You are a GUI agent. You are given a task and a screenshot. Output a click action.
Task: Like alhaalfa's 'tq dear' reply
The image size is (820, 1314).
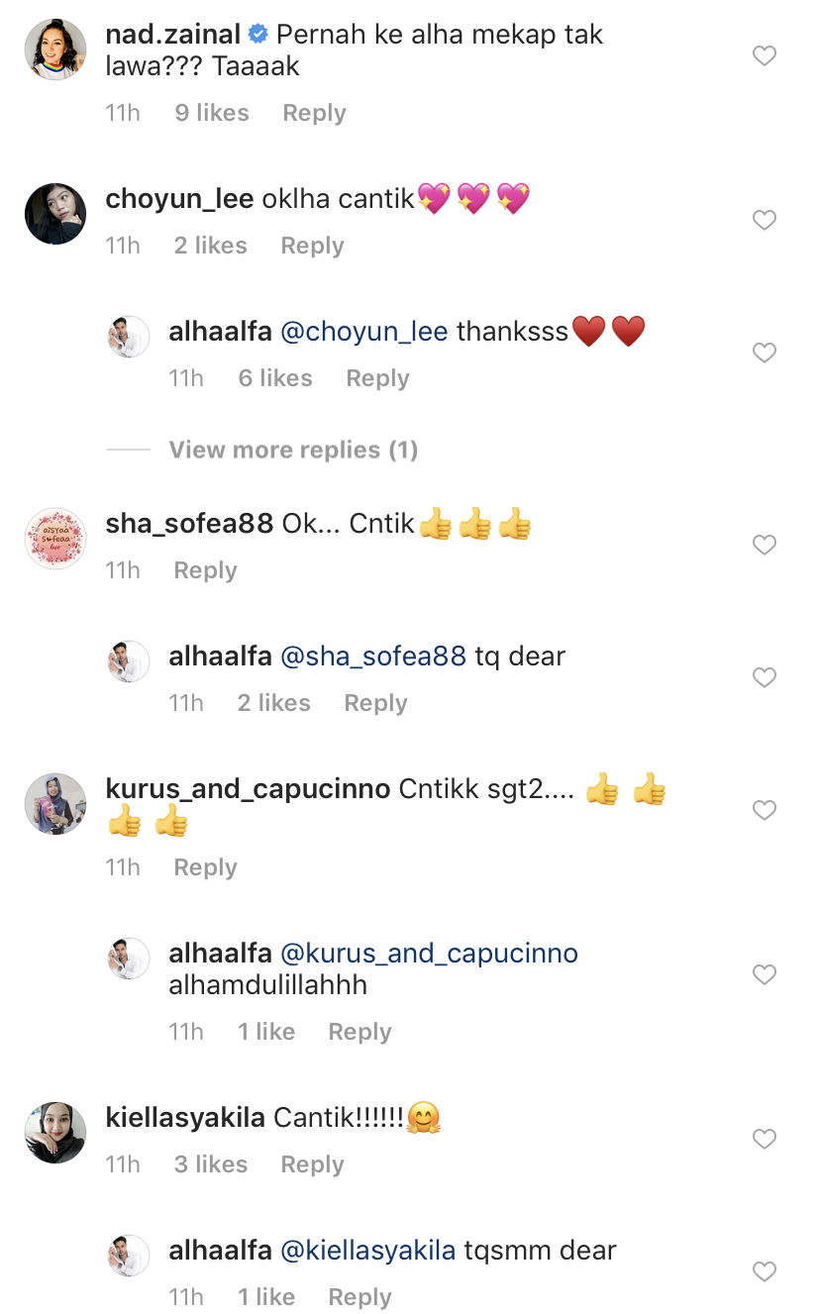(764, 677)
